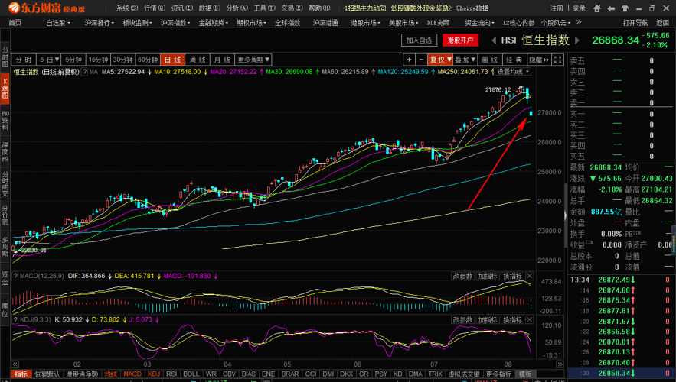This screenshot has height=382, width=676.
Task: Open the 设置均线 dropdown
Action: point(512,72)
